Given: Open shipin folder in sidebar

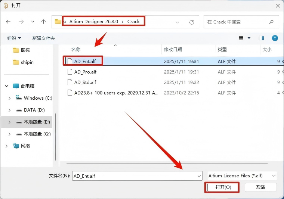Looking at the screenshot, I should [24, 62].
